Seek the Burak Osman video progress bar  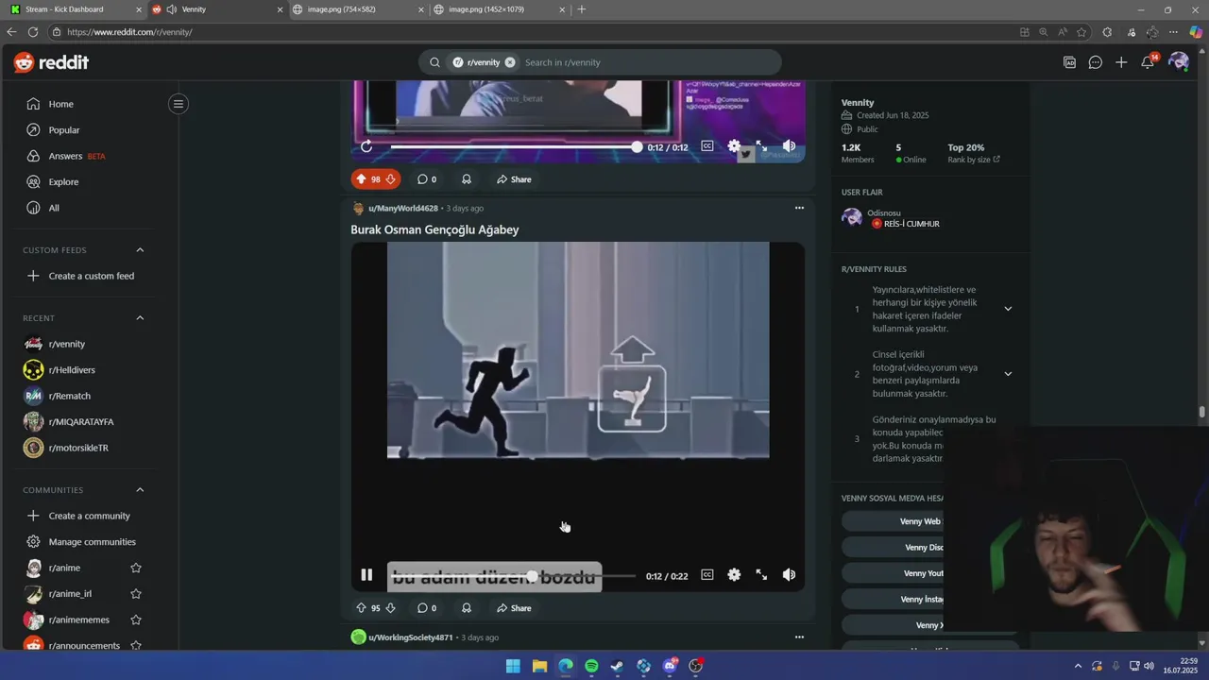(512, 575)
